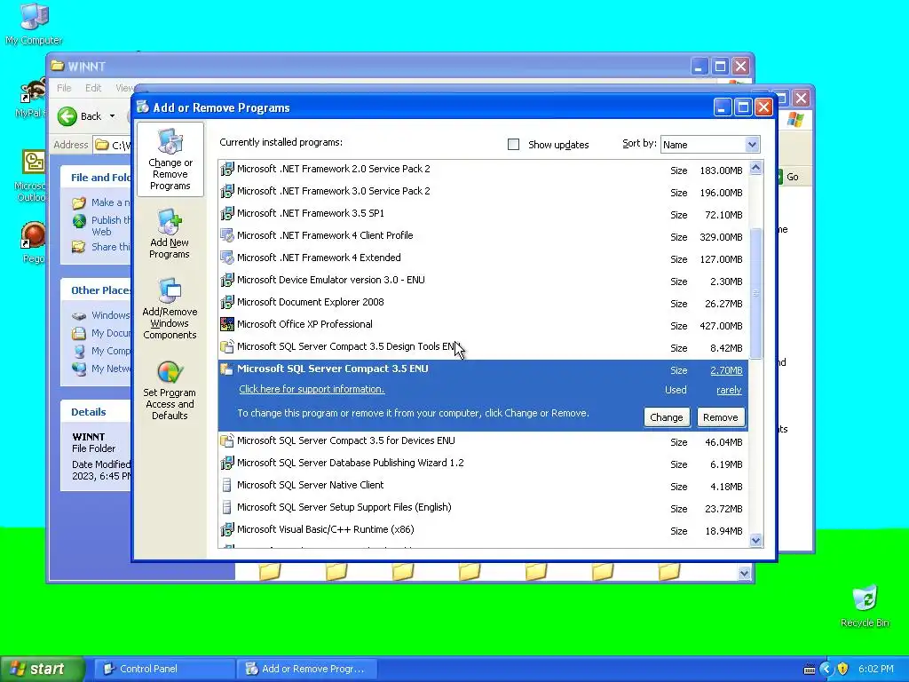Image resolution: width=909 pixels, height=682 pixels.
Task: Click the rarely used link
Action: tap(729, 391)
